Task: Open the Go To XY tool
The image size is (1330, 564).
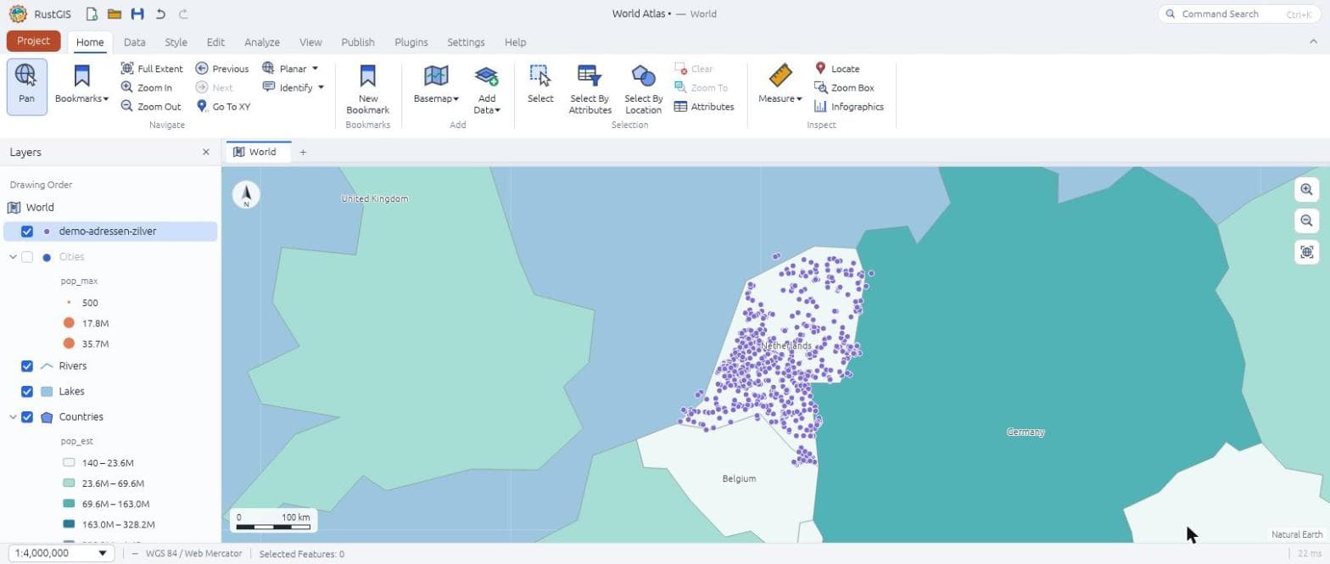Action: tap(223, 107)
